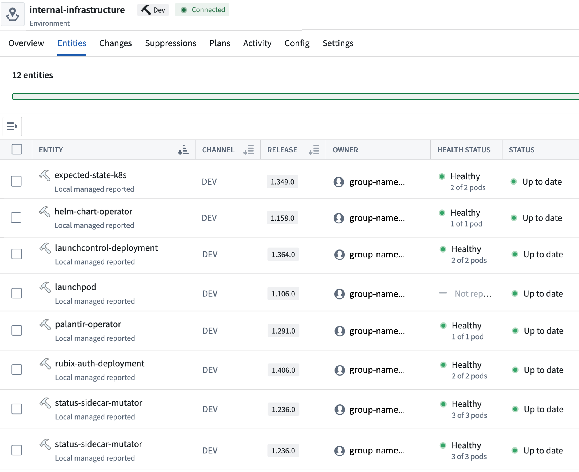Click the HEALTH STATUS column header
Viewport: 579px width, 472px height.
coord(464,150)
